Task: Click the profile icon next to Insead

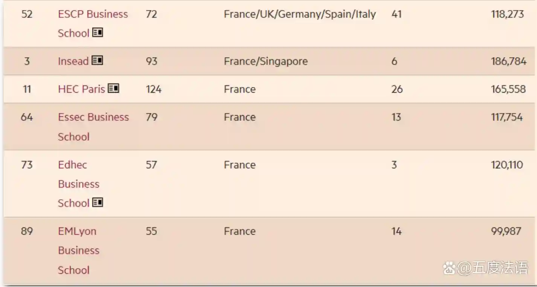Action: point(98,60)
